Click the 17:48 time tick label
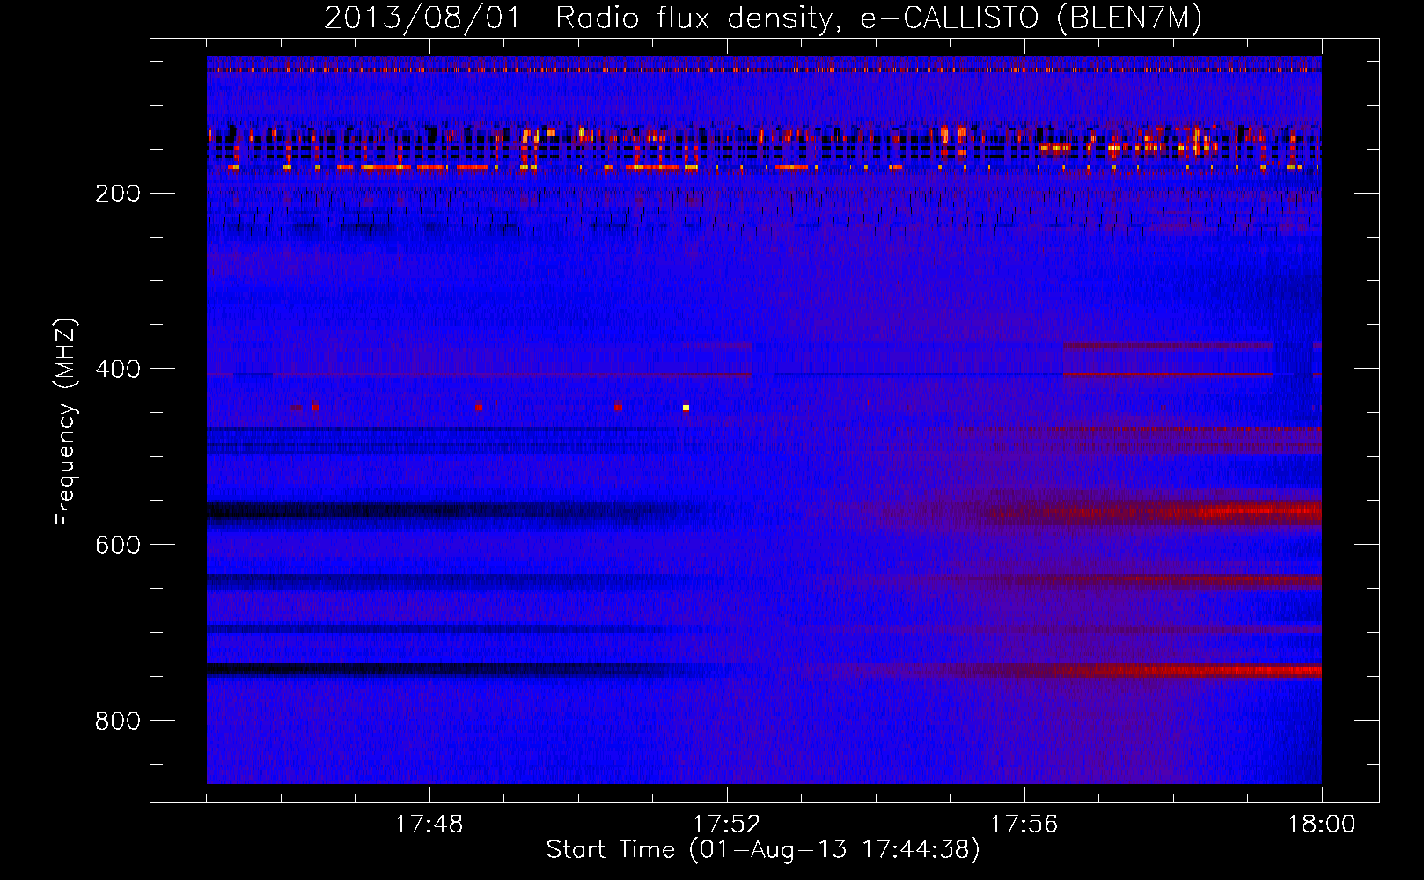 [429, 825]
